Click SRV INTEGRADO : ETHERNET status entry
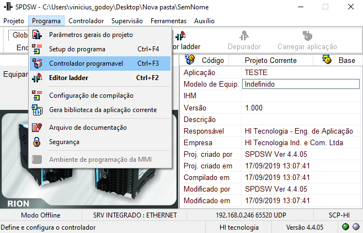Screen dimensions: 363x233 pyautogui.click(x=135, y=215)
